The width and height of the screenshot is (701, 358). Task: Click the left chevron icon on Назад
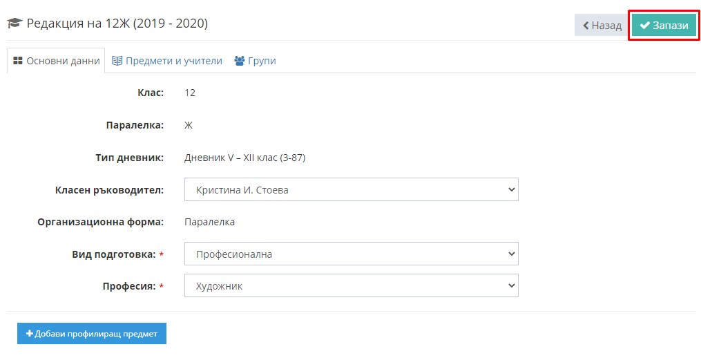pos(586,26)
